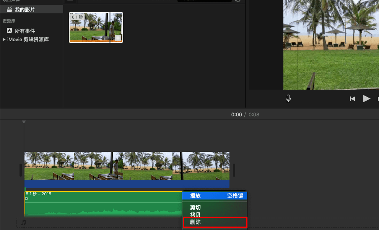Image resolution: width=379 pixels, height=230 pixels.
Task: Choose 删除 in the context menu
Action: 215,222
